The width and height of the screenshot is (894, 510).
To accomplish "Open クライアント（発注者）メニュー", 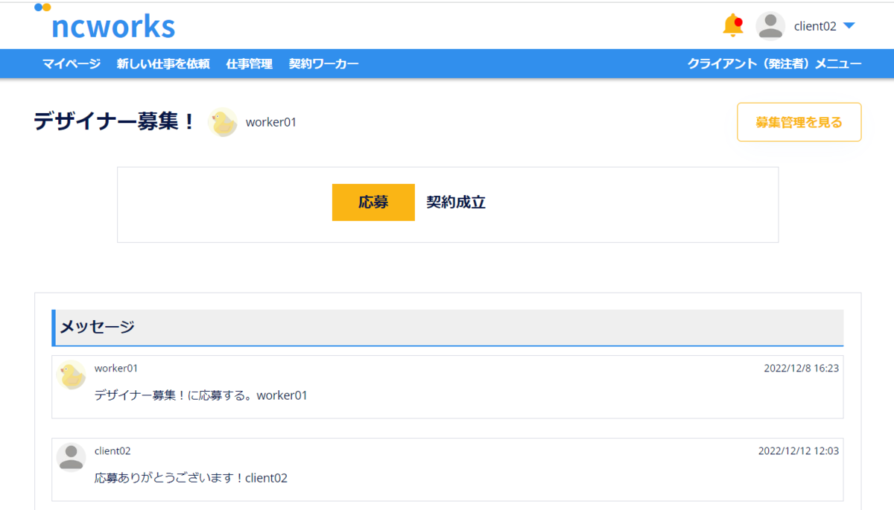I will (775, 64).
